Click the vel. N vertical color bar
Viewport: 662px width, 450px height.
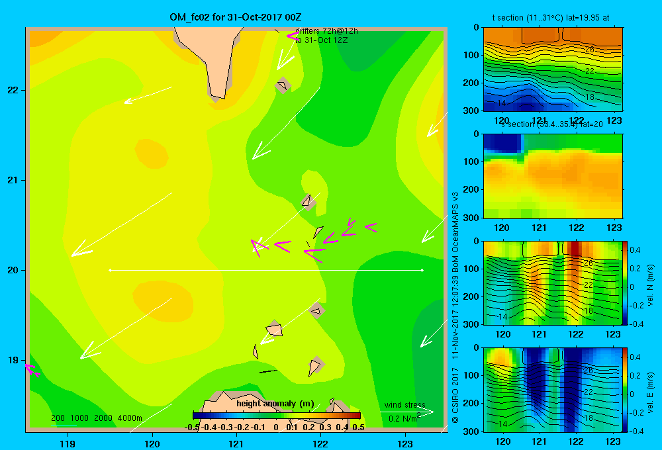[625, 283]
